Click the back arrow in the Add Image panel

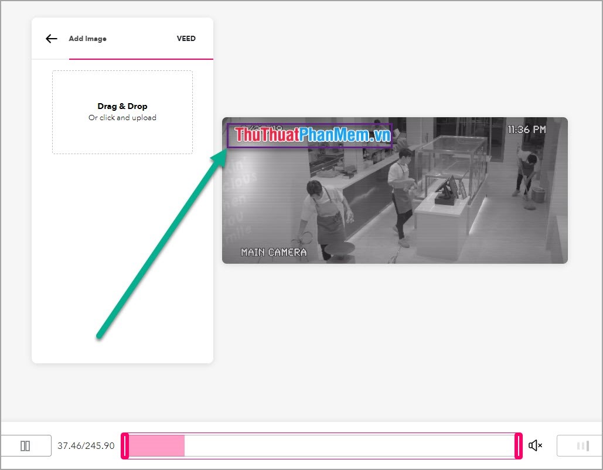point(51,38)
